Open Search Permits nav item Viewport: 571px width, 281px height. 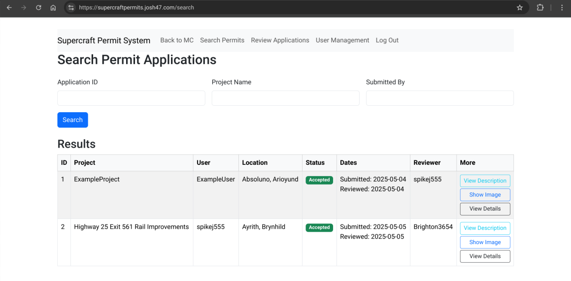pos(222,40)
